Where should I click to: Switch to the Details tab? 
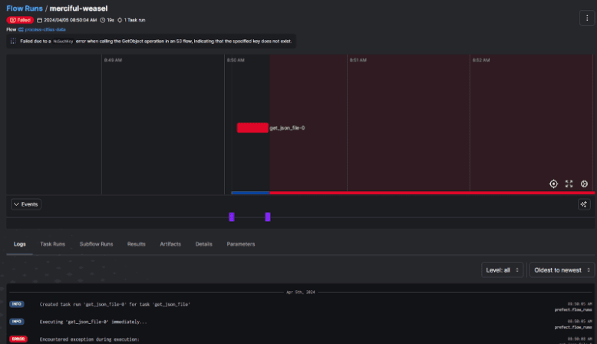click(203, 244)
